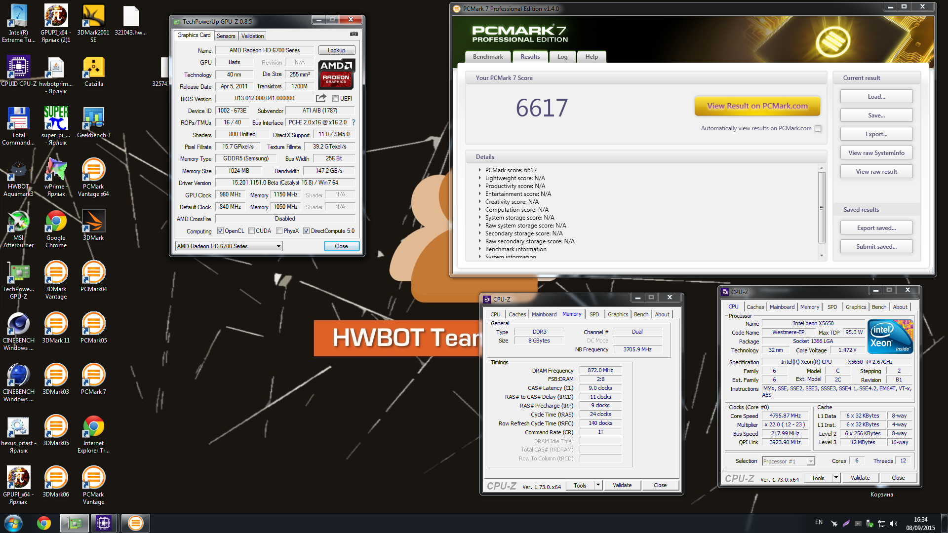
Task: Open the Log tab in PCMark 7
Action: point(562,57)
